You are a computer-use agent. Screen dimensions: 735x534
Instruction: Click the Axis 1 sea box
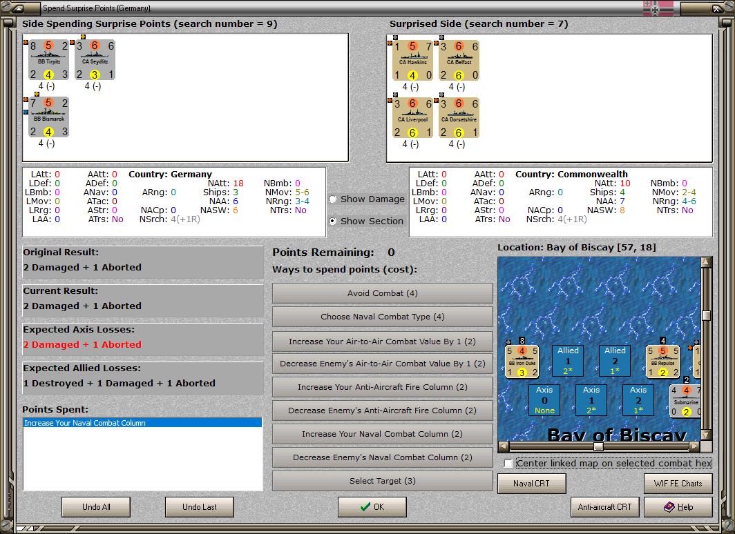point(591,400)
